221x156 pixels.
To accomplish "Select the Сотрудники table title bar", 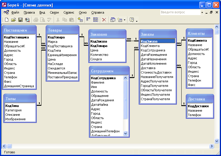I will tap(109, 71).
